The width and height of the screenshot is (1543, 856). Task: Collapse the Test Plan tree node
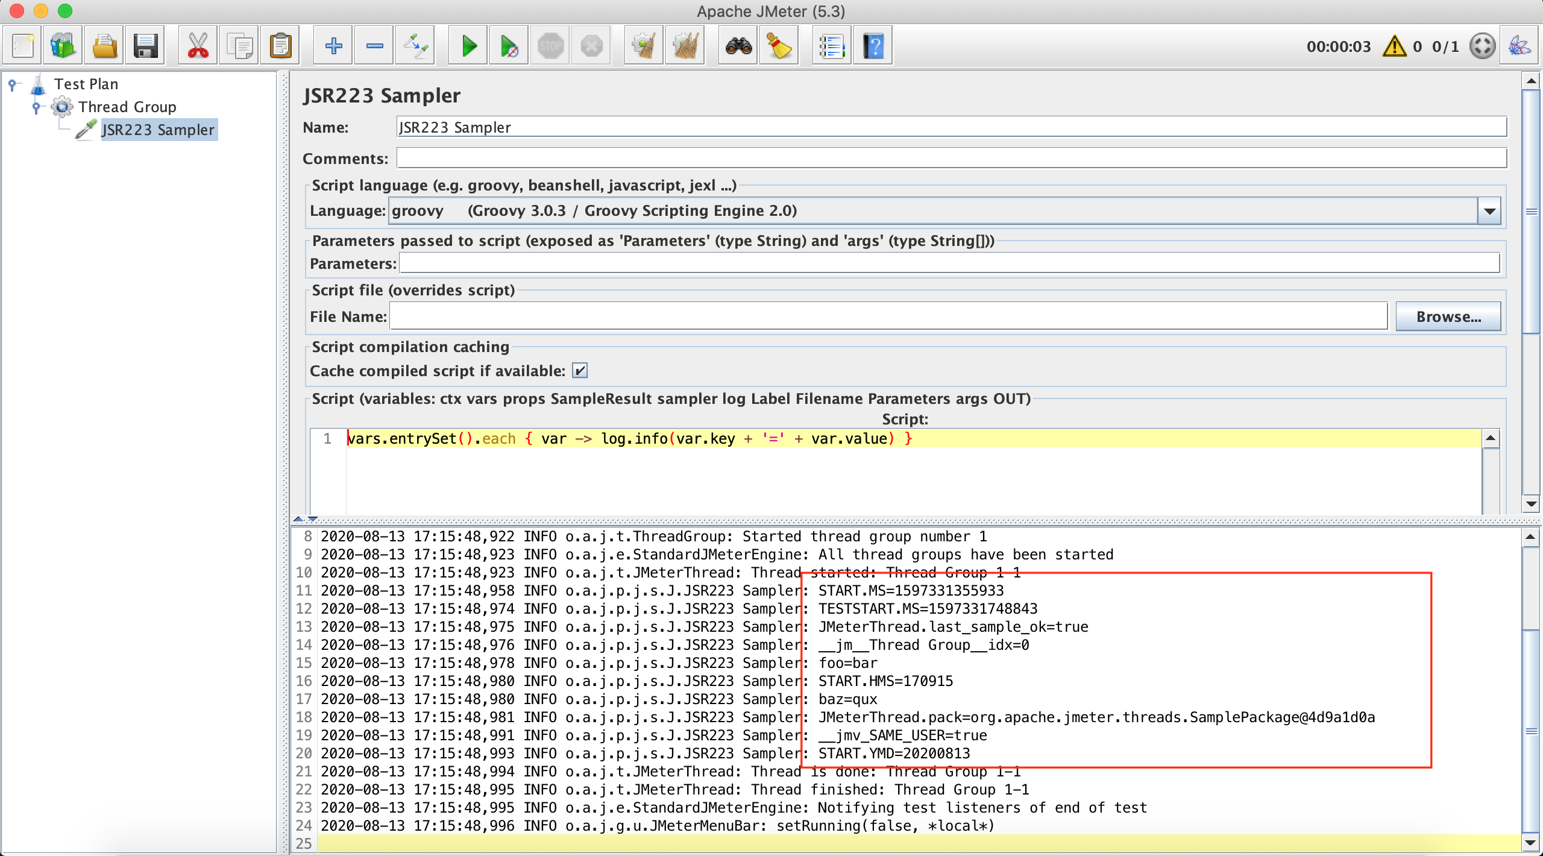click(x=12, y=84)
